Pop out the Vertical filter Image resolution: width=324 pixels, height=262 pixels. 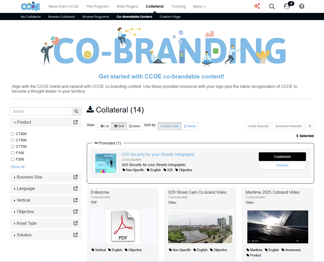[x=75, y=200]
